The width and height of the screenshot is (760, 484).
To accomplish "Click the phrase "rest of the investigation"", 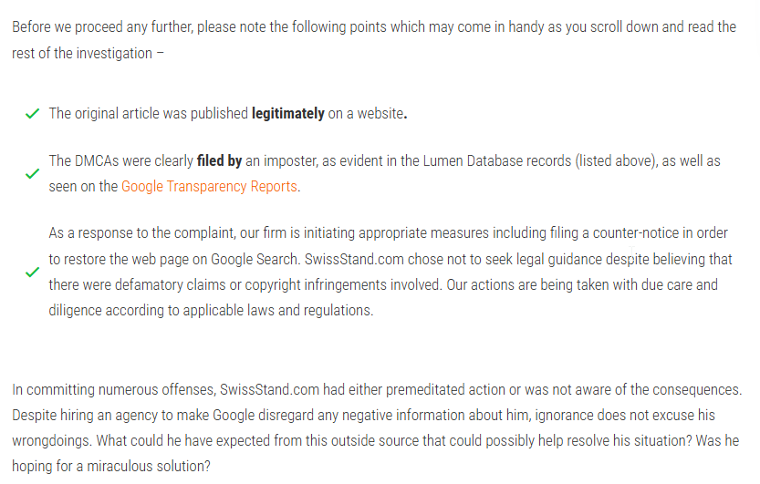I will point(82,53).
